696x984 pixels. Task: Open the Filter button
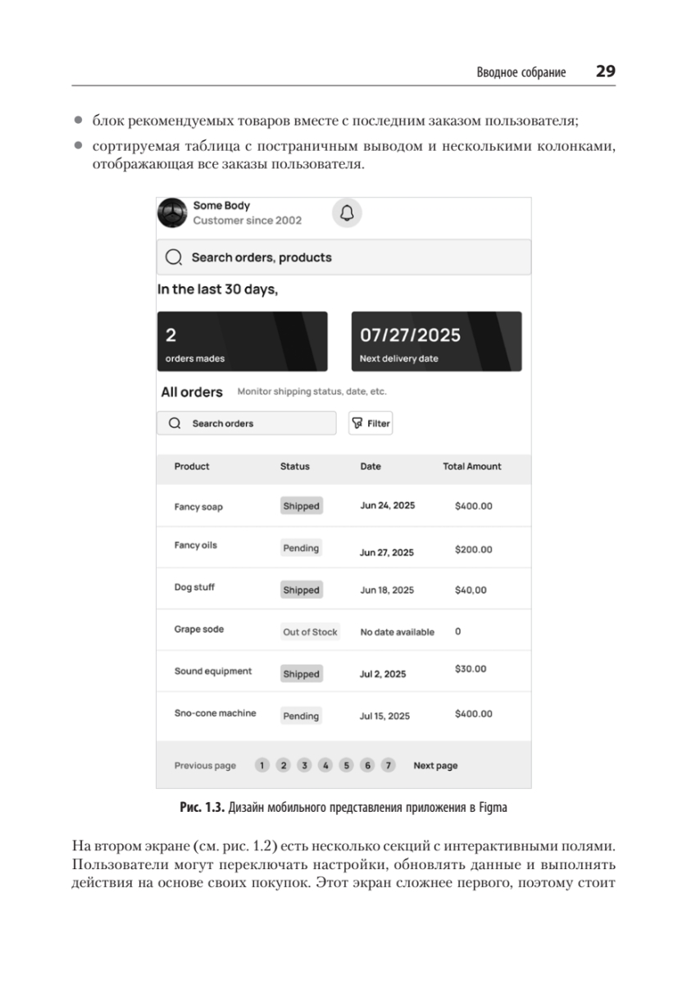[x=371, y=424]
